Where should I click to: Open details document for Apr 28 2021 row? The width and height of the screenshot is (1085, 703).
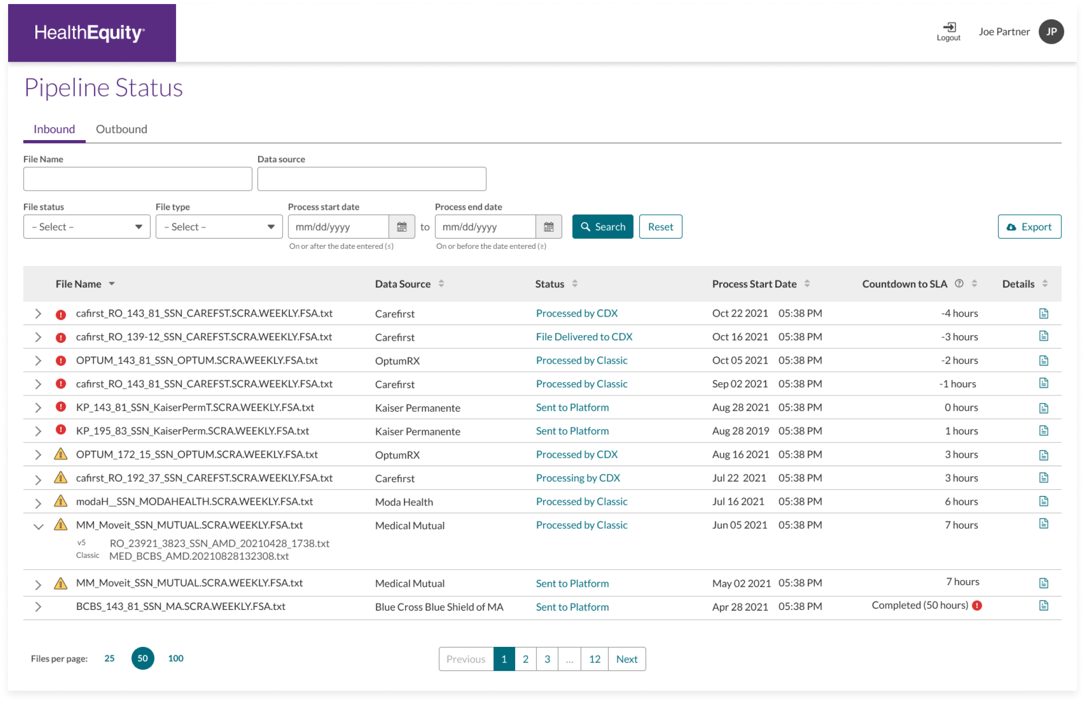pos(1044,605)
